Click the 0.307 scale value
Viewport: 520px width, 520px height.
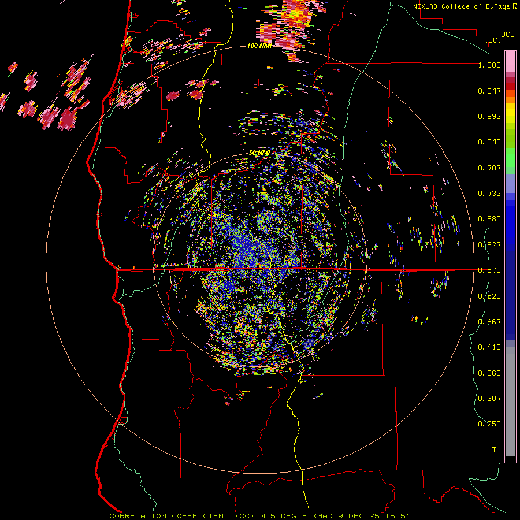489,399
